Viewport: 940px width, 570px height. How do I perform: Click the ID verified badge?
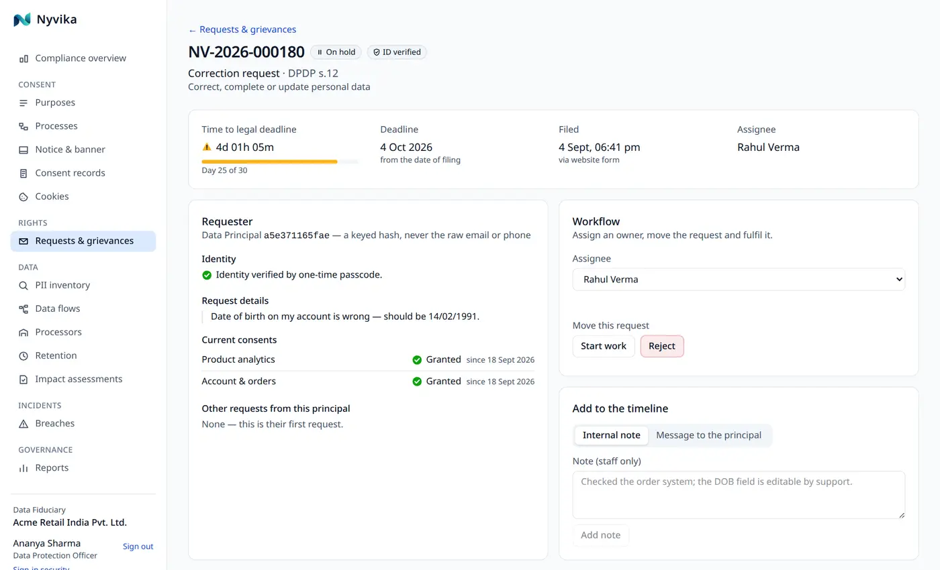[397, 52]
